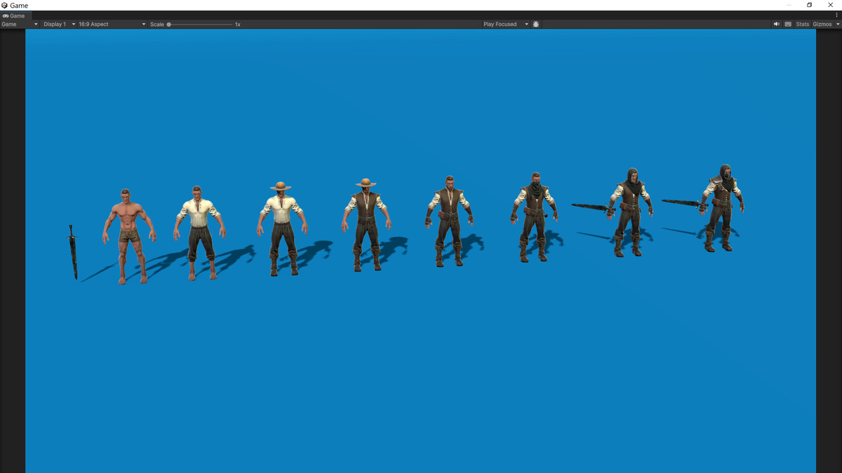Viewport: 842px width, 473px height.
Task: Open the Play Focused dropdown
Action: click(x=505, y=24)
